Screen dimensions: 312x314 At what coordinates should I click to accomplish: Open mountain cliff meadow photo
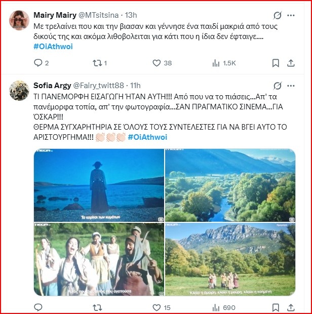click(230, 259)
